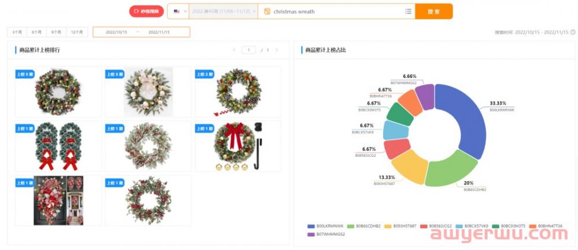Click the orange B0BHN47T36 donut segment

pyautogui.click(x=410, y=102)
